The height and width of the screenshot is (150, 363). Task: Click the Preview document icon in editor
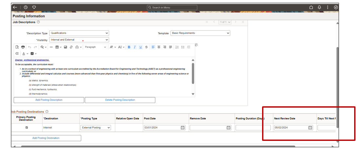point(17,47)
